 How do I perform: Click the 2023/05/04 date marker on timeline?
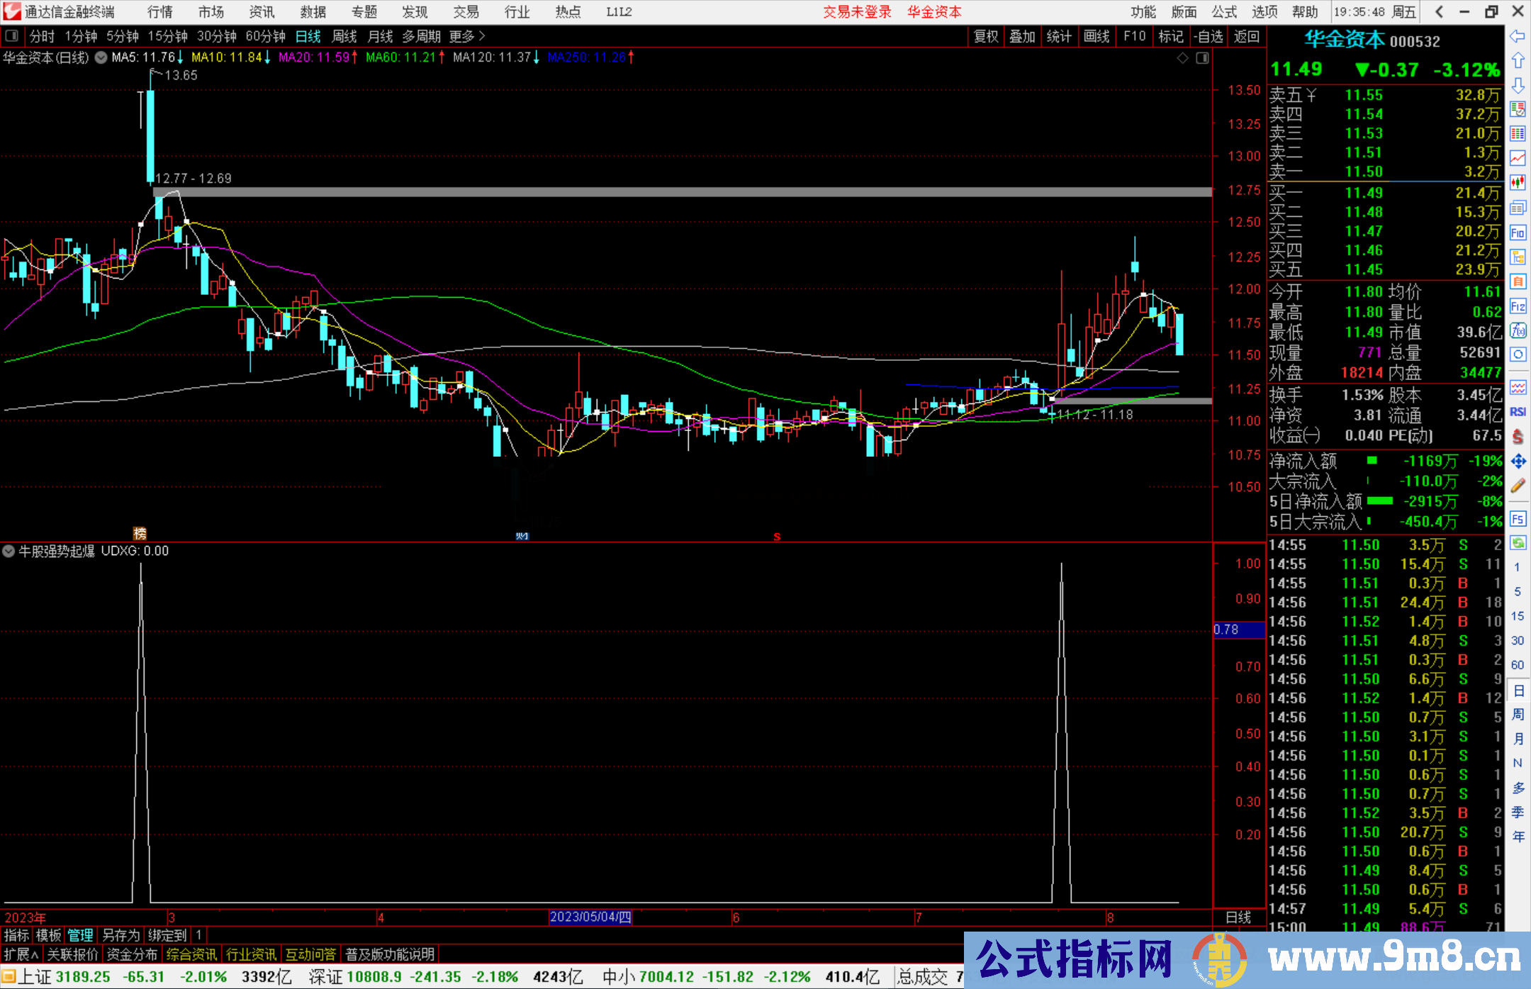pos(590,917)
